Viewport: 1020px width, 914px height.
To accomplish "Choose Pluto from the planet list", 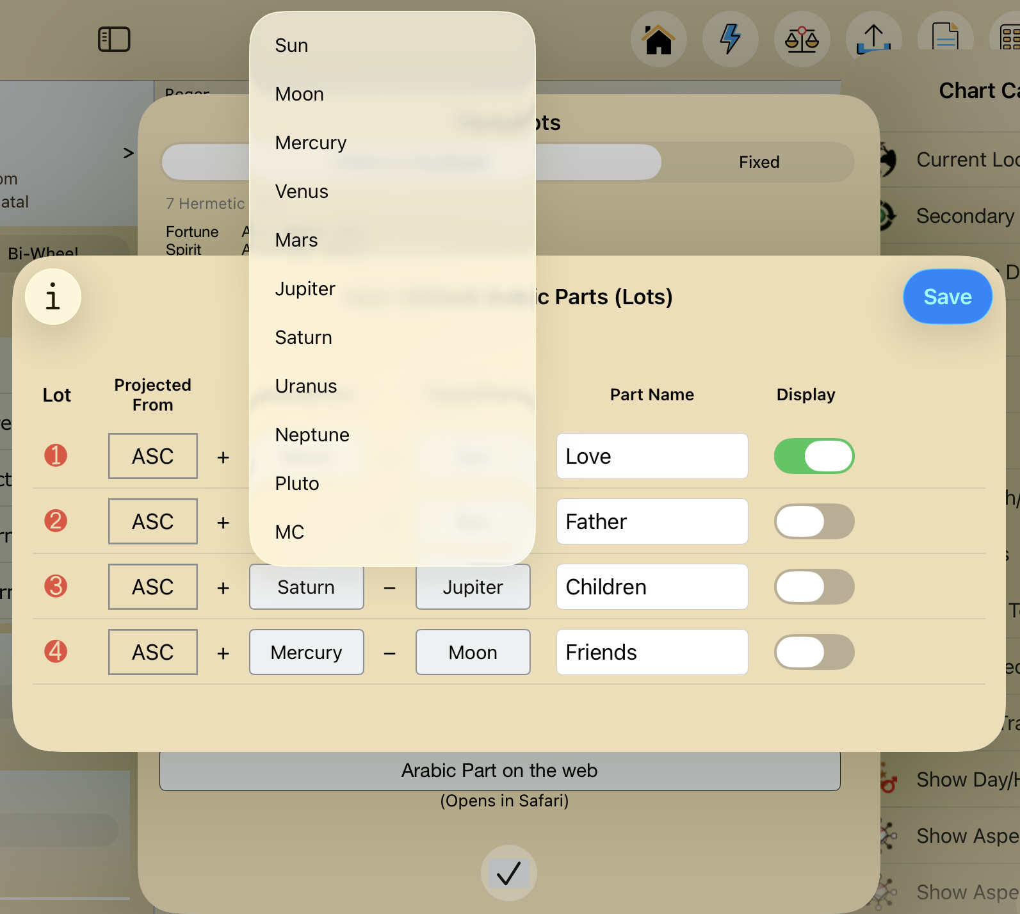I will tap(393, 484).
